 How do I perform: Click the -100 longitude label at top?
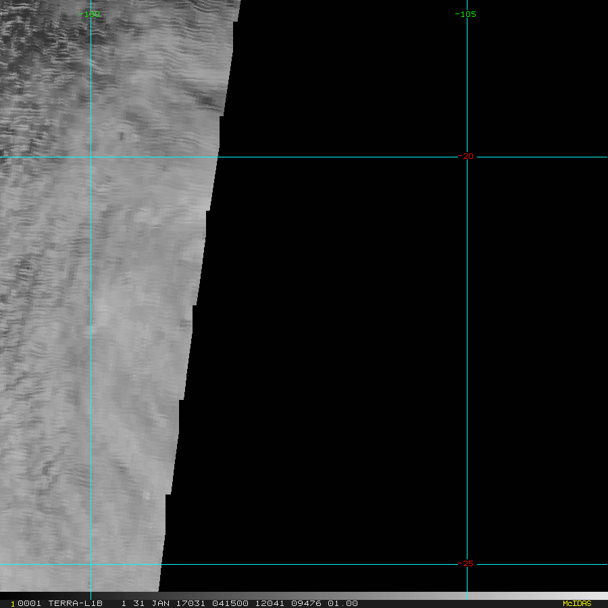tap(90, 14)
